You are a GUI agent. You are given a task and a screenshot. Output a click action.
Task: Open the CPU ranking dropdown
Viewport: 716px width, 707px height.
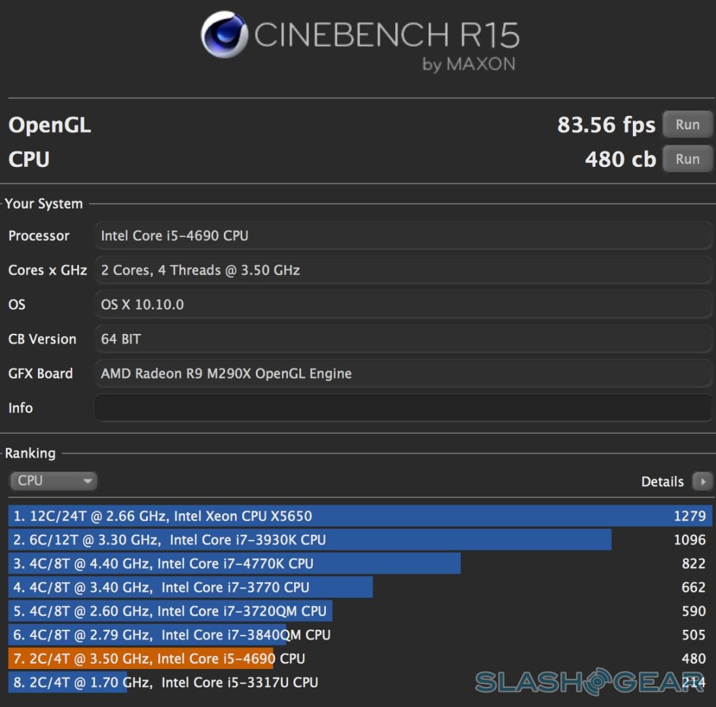point(54,481)
